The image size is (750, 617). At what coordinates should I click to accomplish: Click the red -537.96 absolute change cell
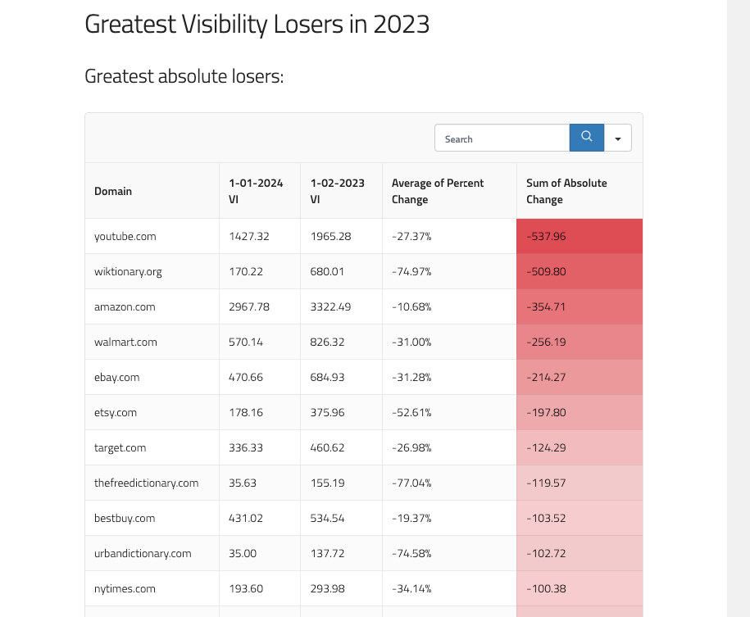point(580,236)
